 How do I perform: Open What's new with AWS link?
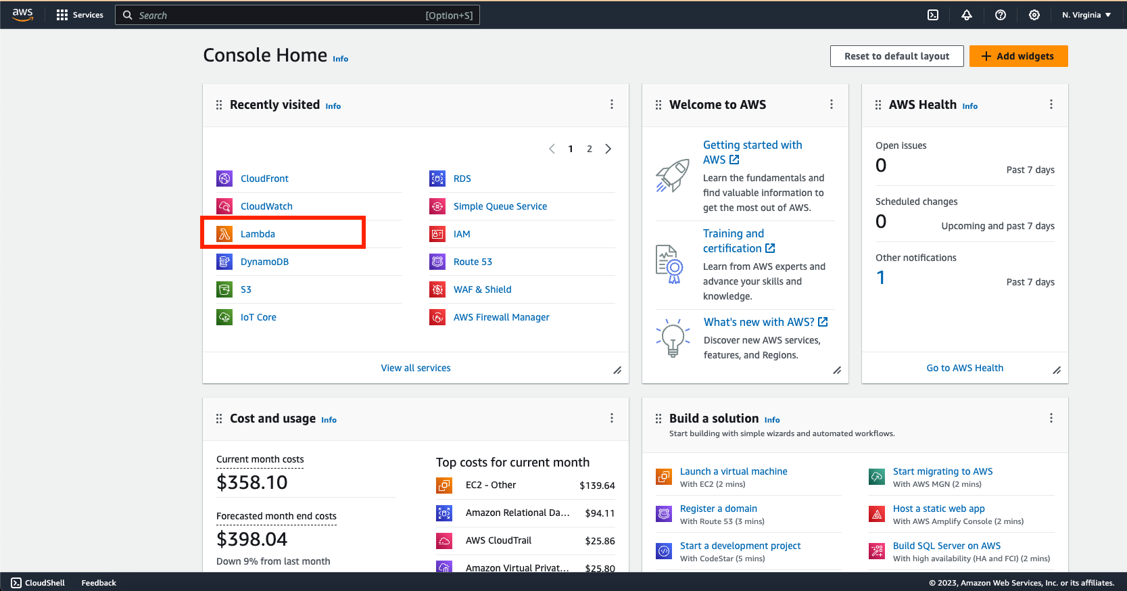pyautogui.click(x=766, y=322)
